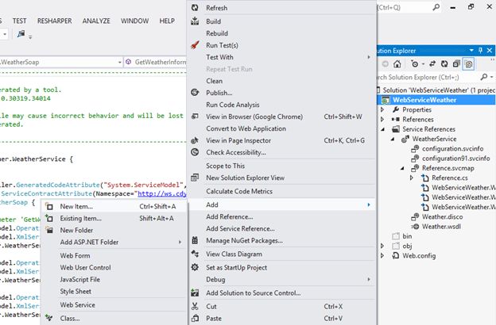The height and width of the screenshot is (325, 496).
Task: Click the View in Page Inspector icon
Action: point(195,140)
